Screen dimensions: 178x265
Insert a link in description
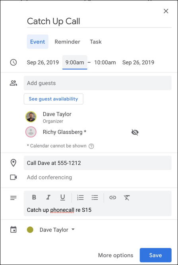112,197
